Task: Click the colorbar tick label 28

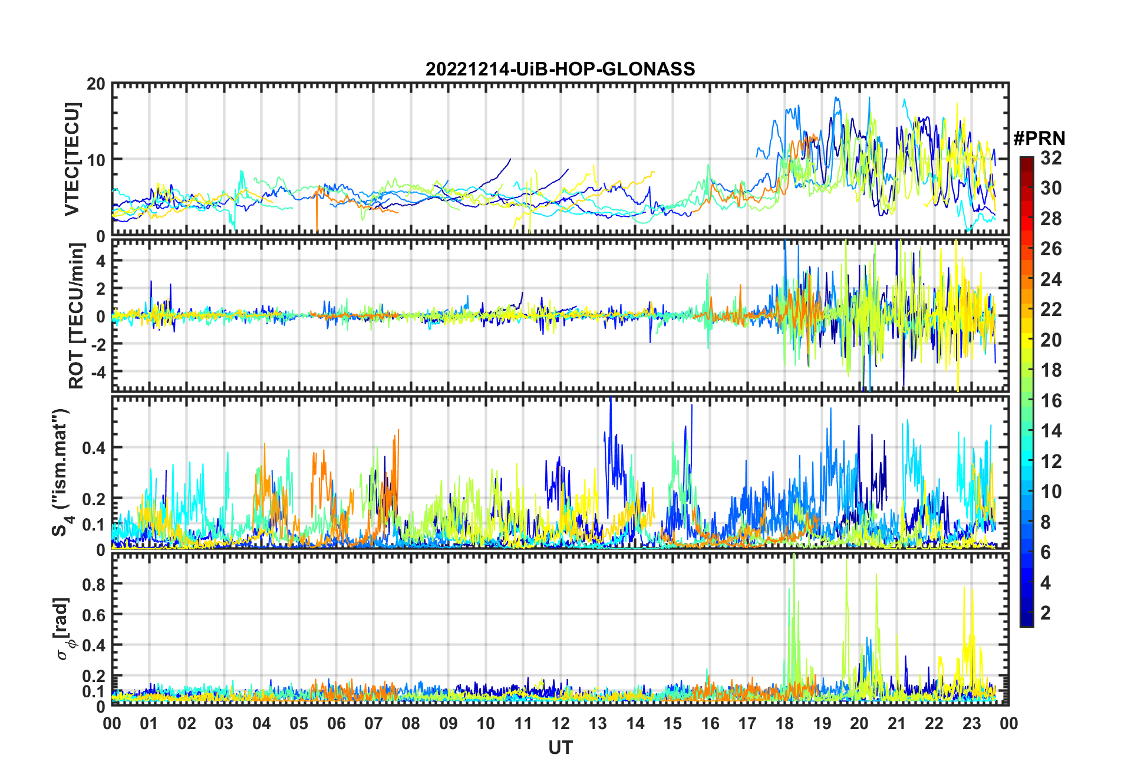Action: click(x=1051, y=219)
